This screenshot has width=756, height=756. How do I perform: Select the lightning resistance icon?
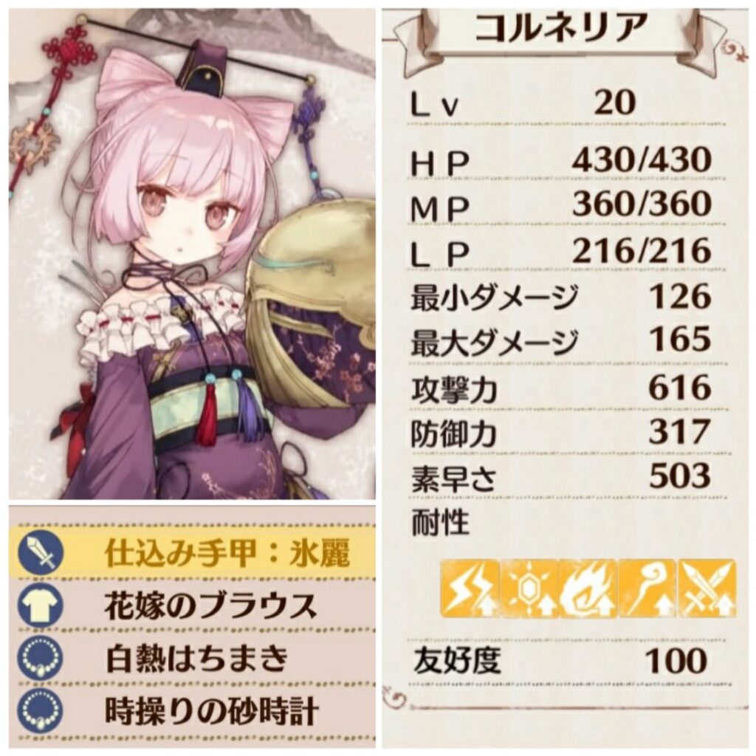pos(470,589)
